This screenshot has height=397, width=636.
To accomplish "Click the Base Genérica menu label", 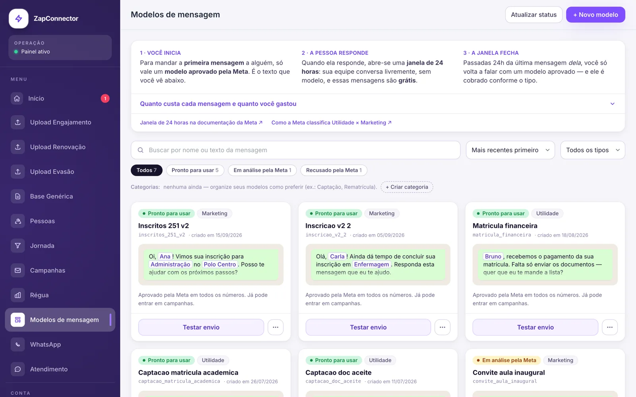I will tap(52, 196).
